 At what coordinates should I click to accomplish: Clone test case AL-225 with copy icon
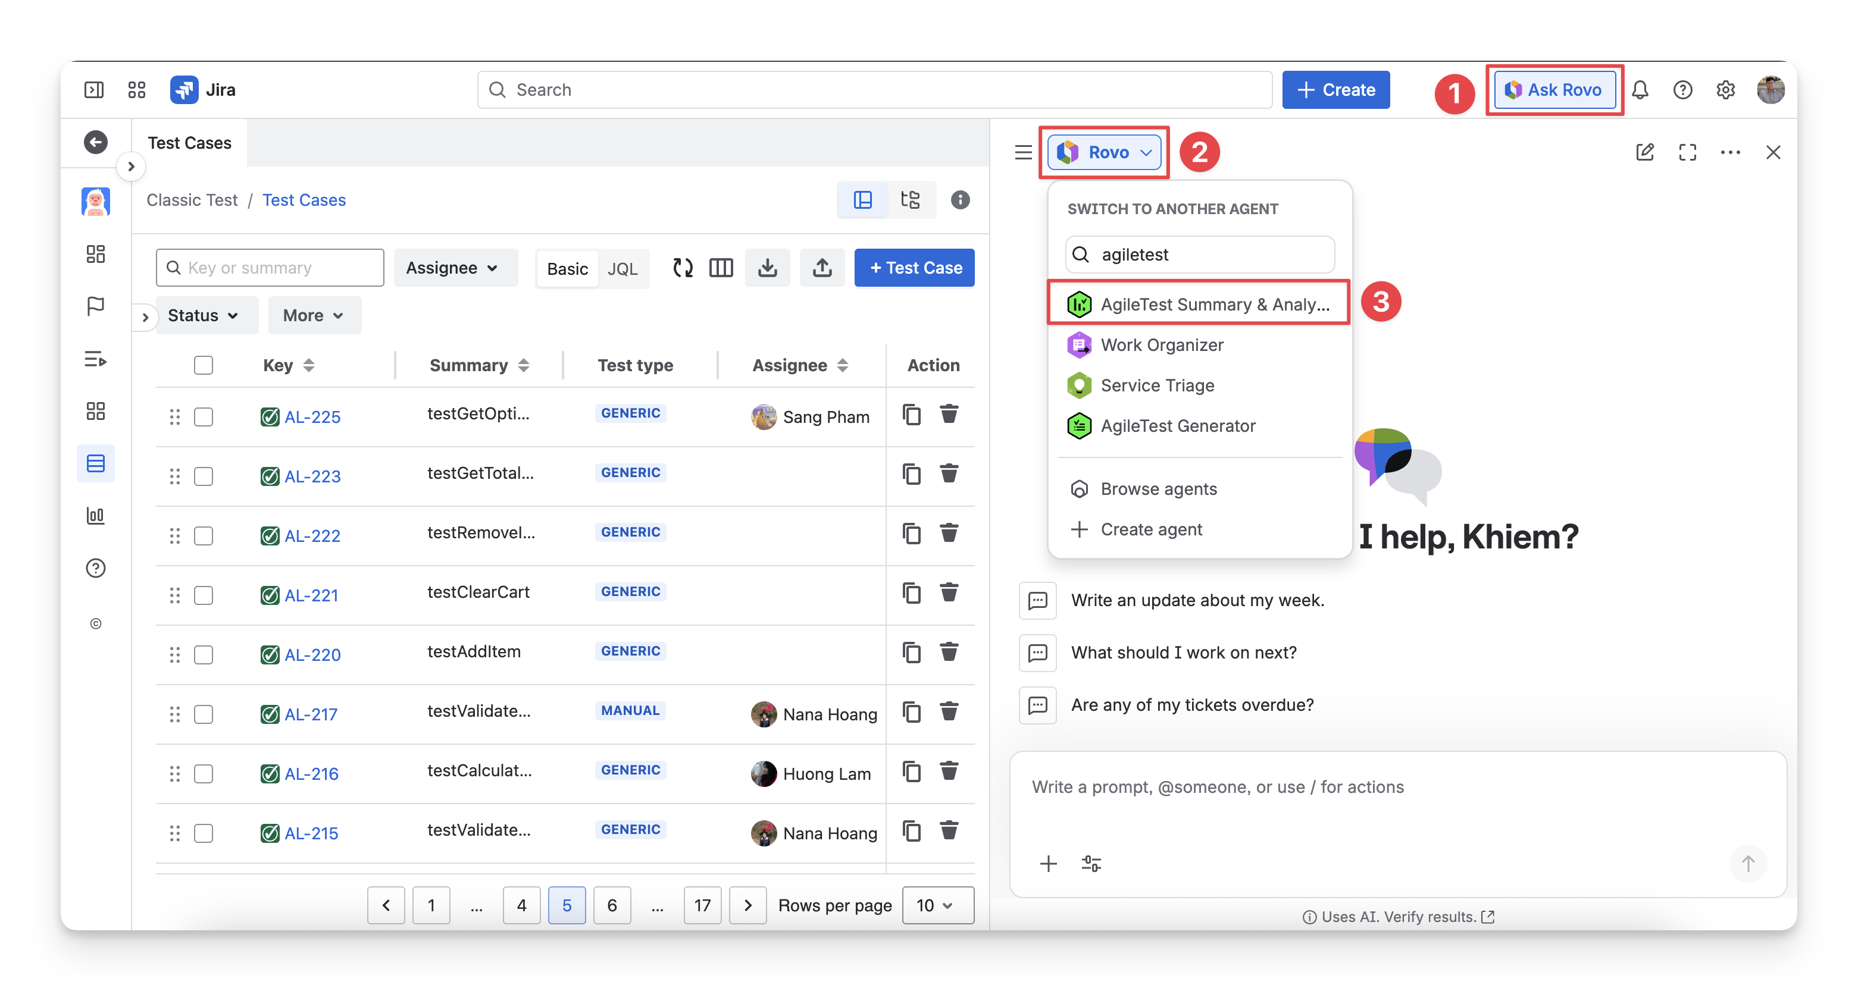[x=911, y=415]
